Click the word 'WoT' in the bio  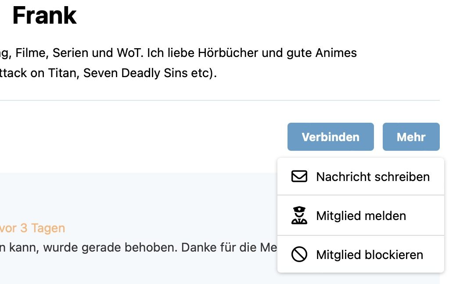[130, 53]
